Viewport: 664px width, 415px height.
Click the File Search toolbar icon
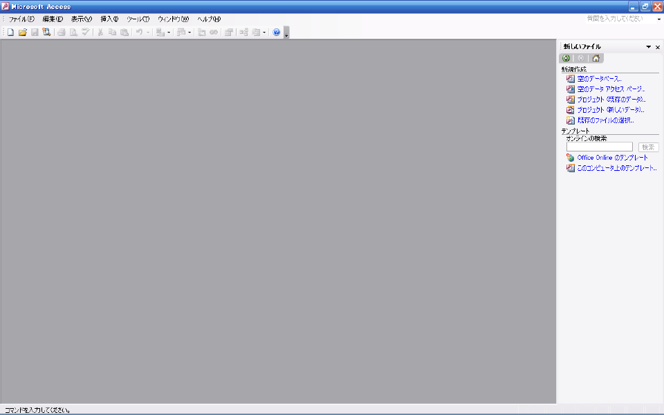tap(46, 33)
